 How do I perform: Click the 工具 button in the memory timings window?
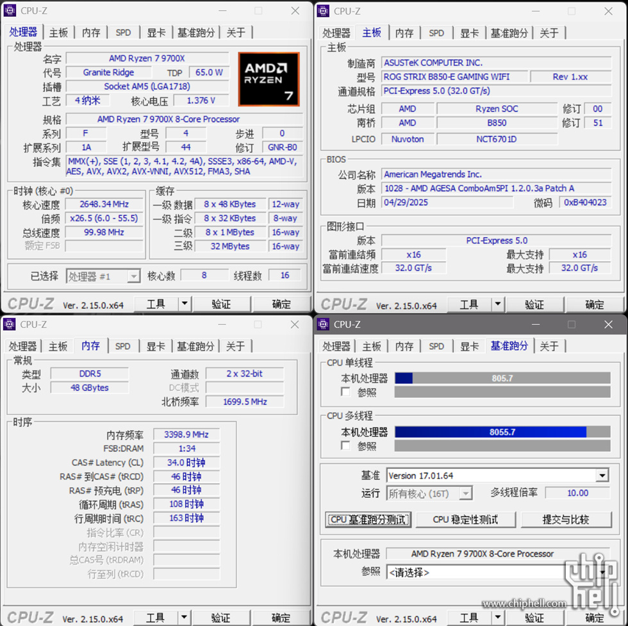tap(155, 617)
